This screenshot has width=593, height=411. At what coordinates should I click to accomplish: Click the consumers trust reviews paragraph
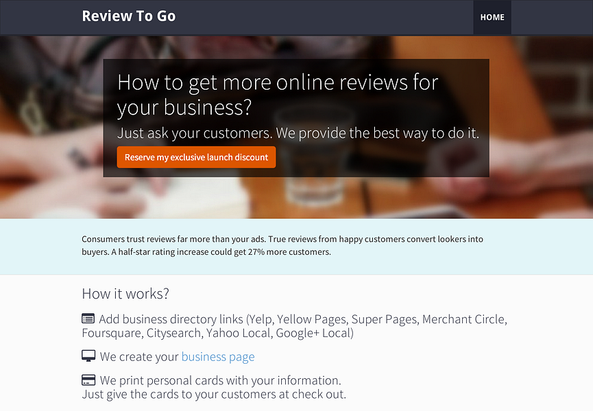click(281, 245)
